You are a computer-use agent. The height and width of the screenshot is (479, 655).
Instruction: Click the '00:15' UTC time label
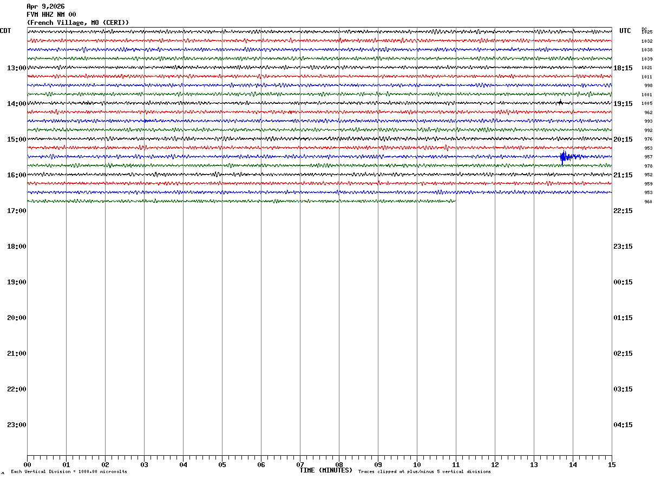tap(623, 282)
